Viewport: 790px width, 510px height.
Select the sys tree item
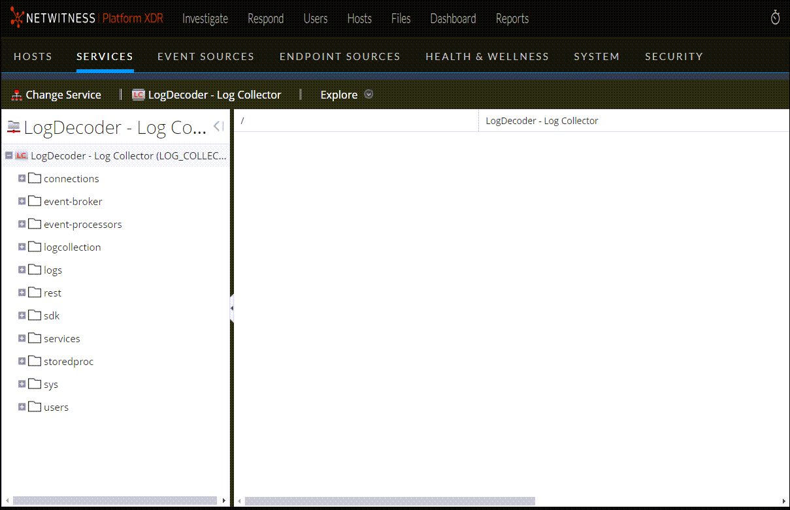[x=51, y=385]
